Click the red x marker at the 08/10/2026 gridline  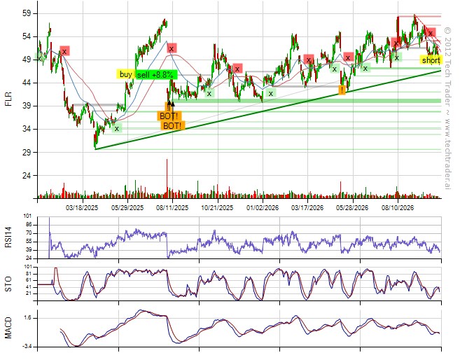tap(396, 43)
